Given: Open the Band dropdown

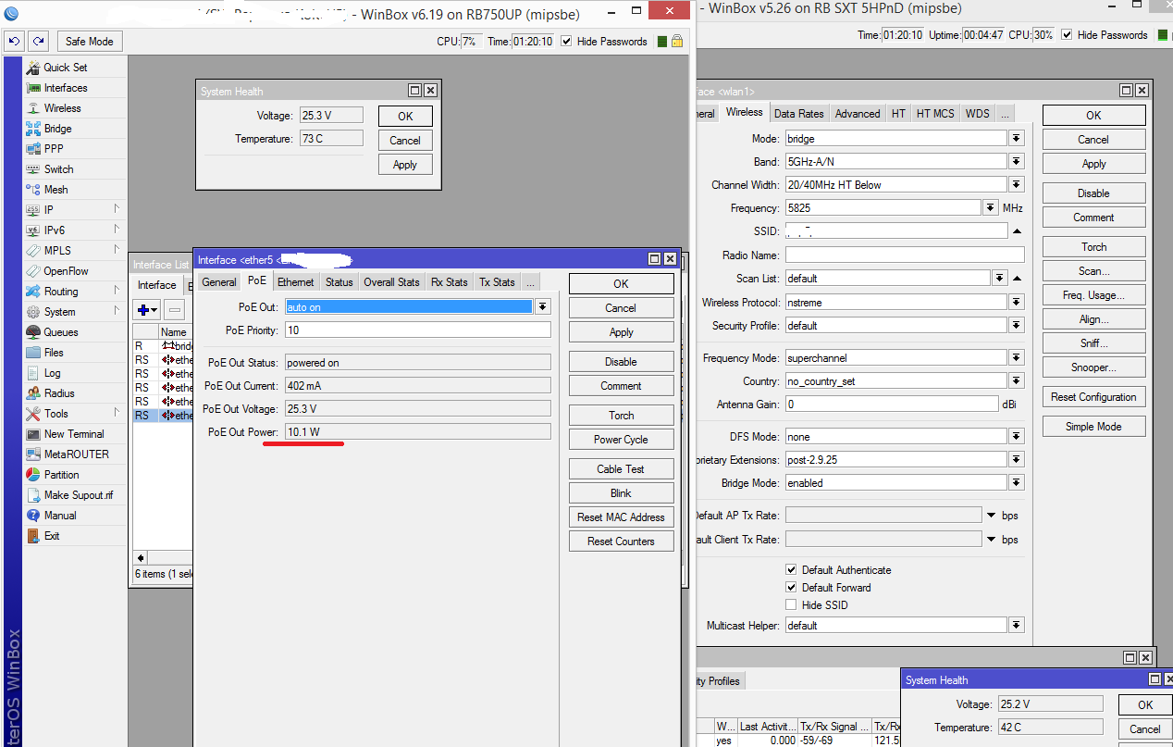Looking at the screenshot, I should pyautogui.click(x=1017, y=161).
